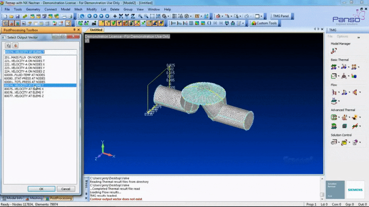Click the rotate down arrow icon
This screenshot has height=207, width=369.
107,16
